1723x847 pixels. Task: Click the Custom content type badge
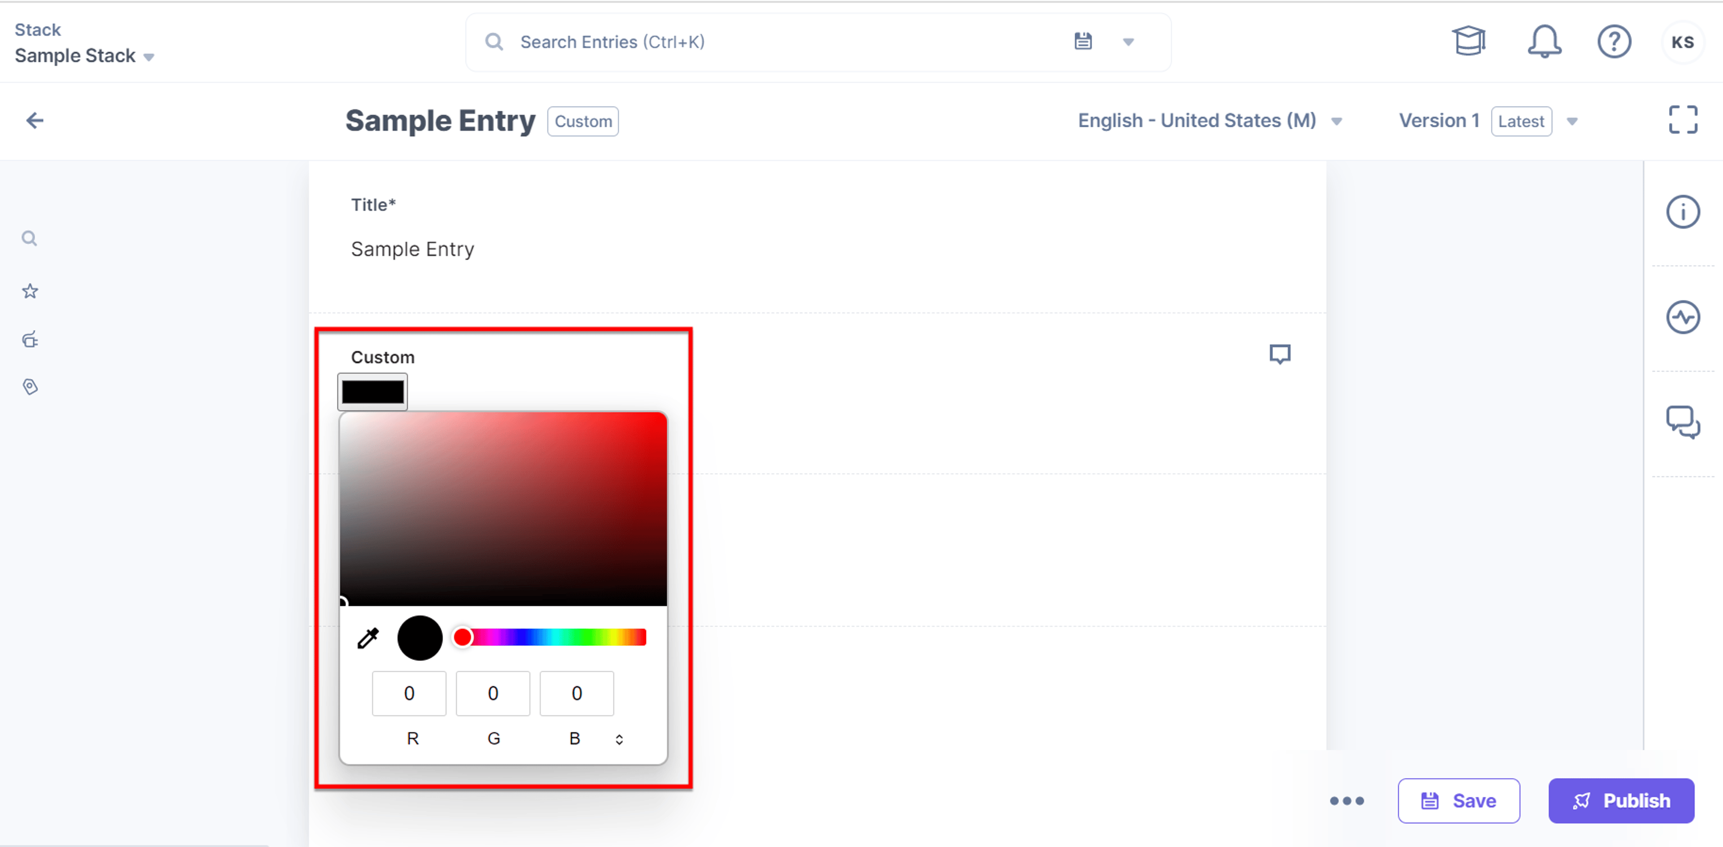click(582, 122)
